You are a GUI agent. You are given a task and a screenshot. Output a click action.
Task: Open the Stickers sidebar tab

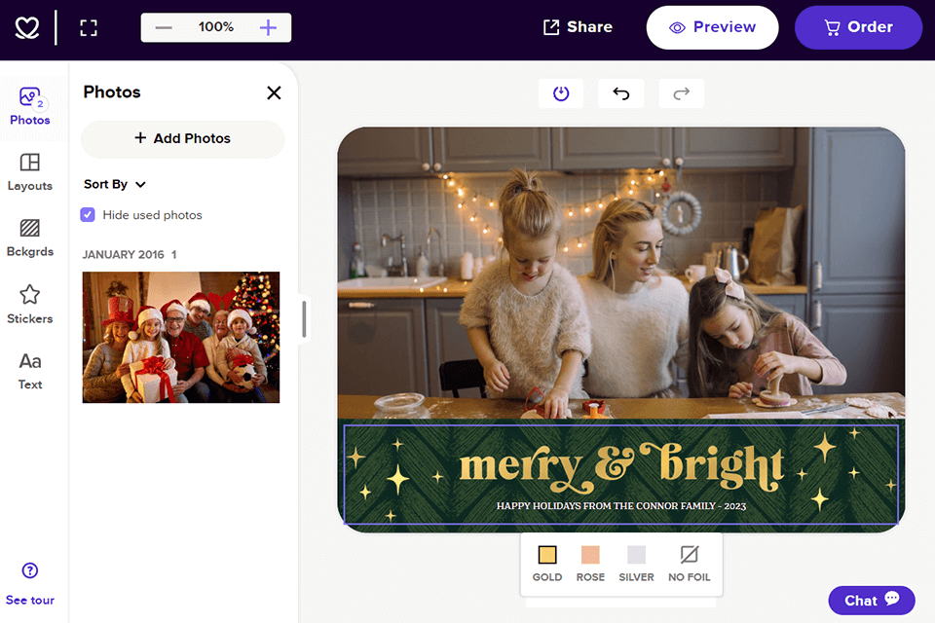pyautogui.click(x=30, y=304)
